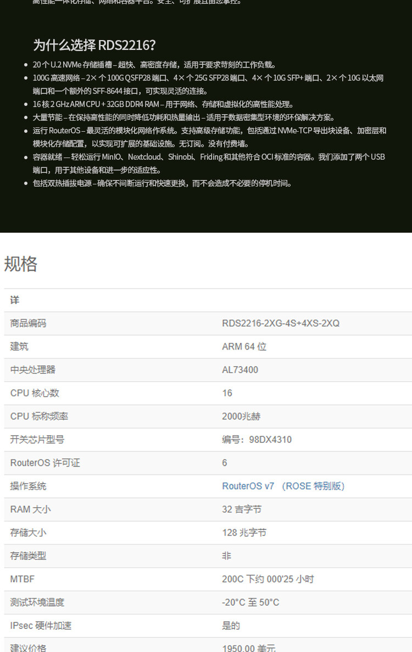Select the value -20°C 至 50°C
The image size is (412, 652).
(250, 603)
